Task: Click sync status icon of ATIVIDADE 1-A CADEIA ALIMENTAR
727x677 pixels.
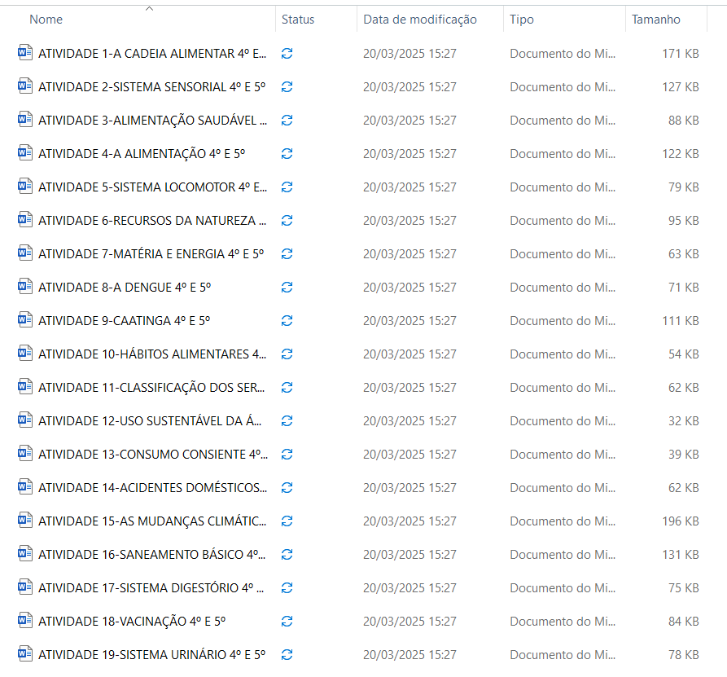Action: pos(287,54)
